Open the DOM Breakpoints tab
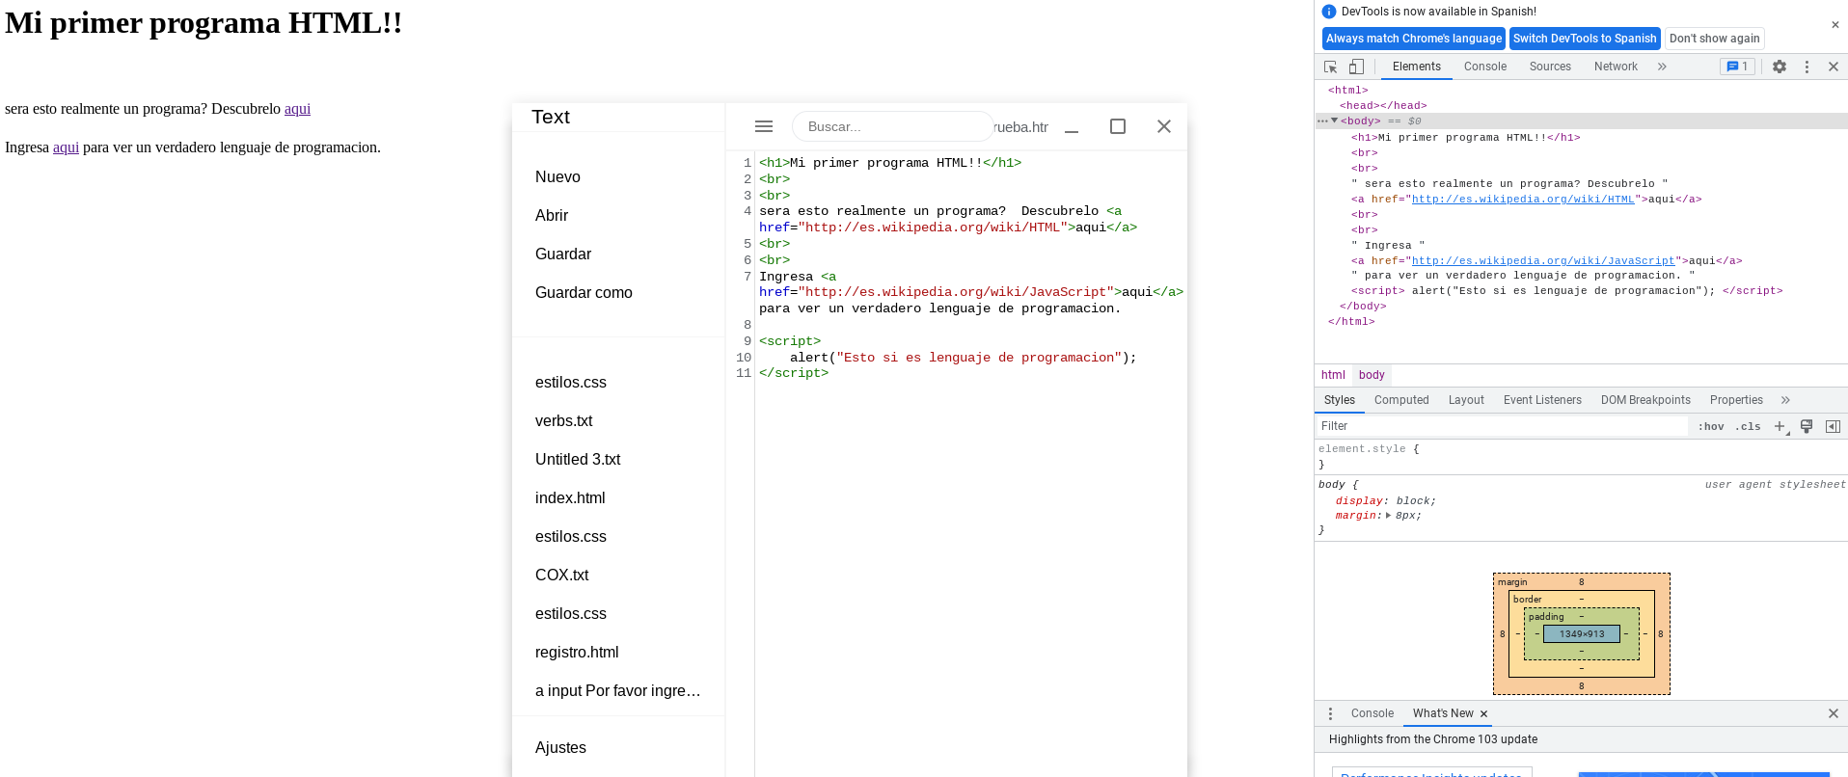 coord(1645,400)
